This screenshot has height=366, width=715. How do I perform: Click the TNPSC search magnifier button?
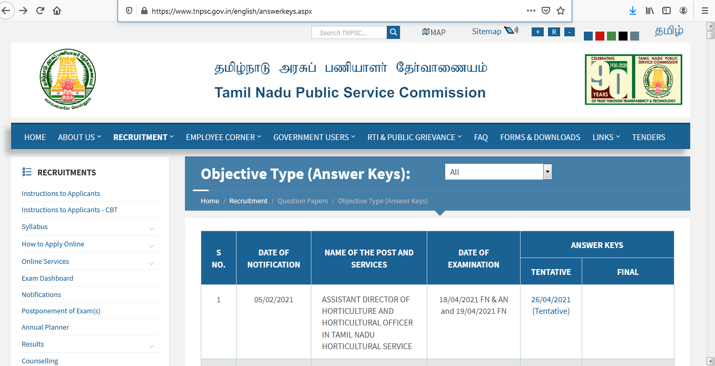point(393,33)
